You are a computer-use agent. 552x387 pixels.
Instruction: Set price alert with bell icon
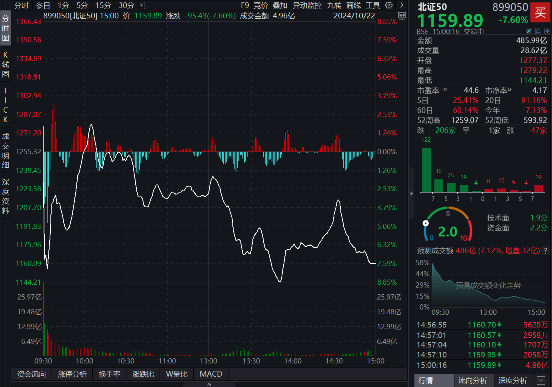tap(538, 31)
